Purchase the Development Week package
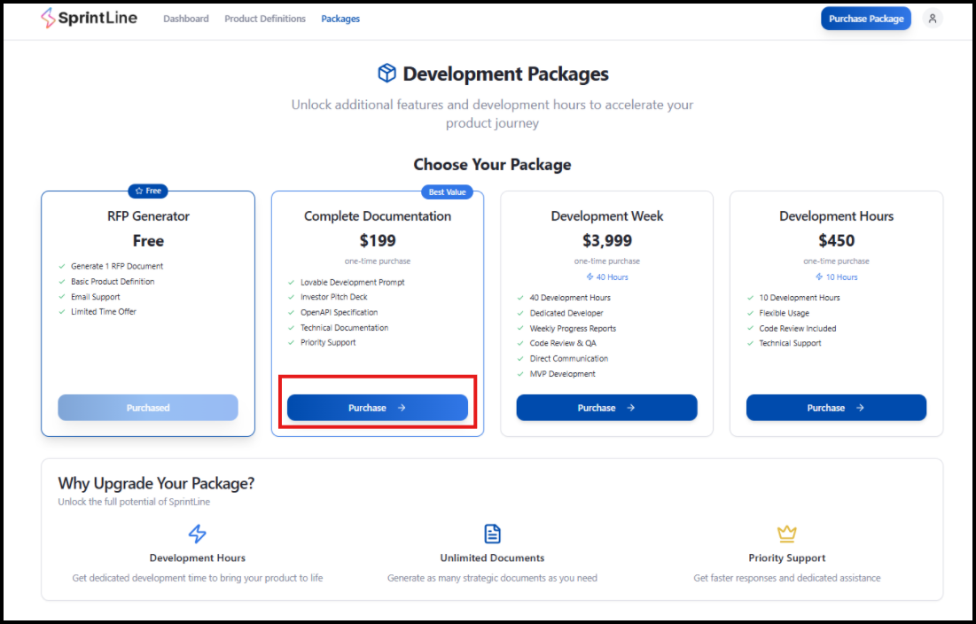Viewport: 976px width, 624px height. (x=606, y=408)
